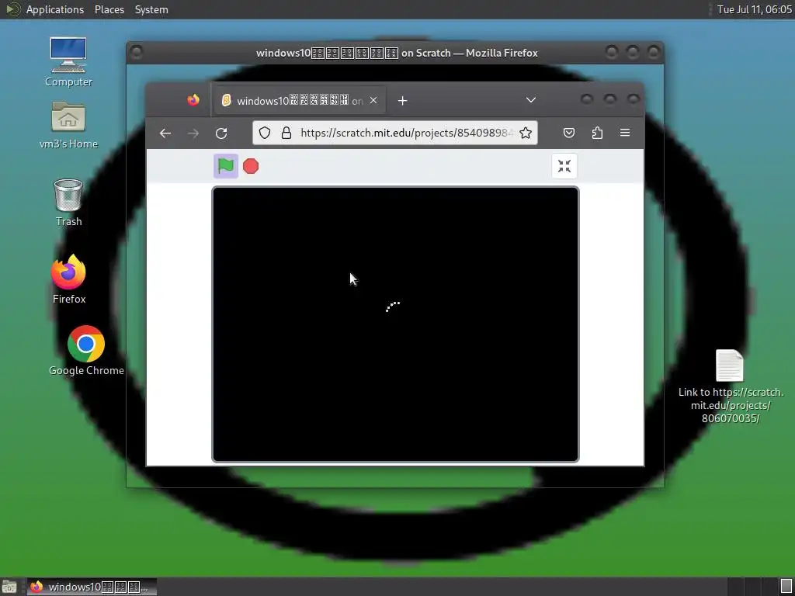
Task: Click the outer window menu button at title bar left
Action: point(137,52)
